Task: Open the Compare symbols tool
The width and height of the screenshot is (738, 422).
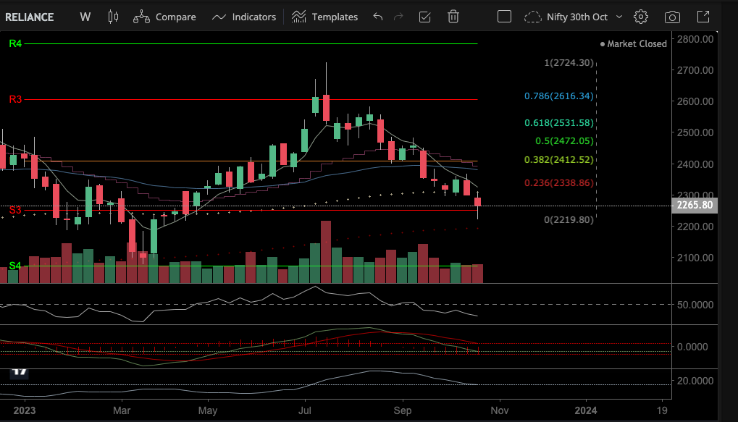Action: point(164,17)
